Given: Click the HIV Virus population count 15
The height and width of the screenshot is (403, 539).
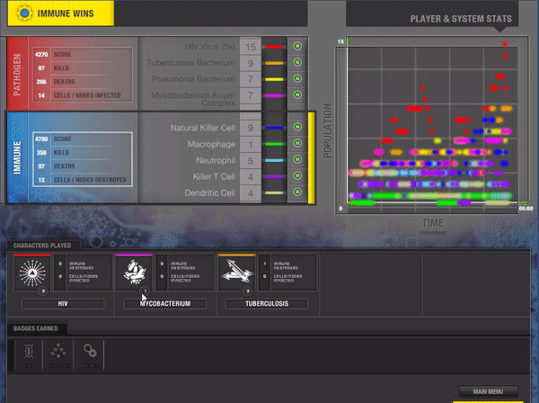Looking at the screenshot, I should [x=251, y=47].
